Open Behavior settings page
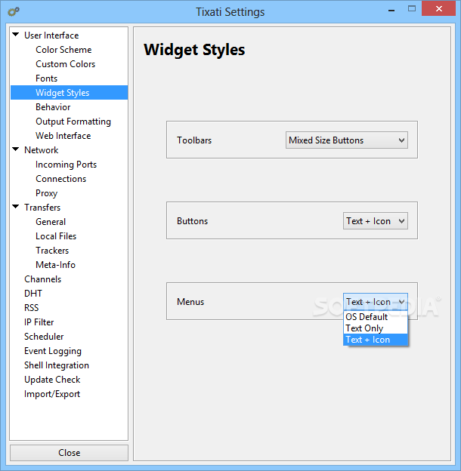The height and width of the screenshot is (471, 461). point(53,107)
